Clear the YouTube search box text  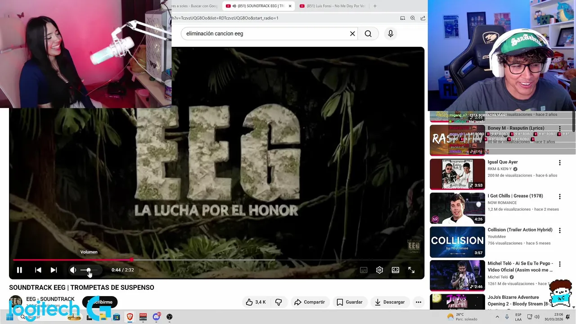tap(352, 33)
